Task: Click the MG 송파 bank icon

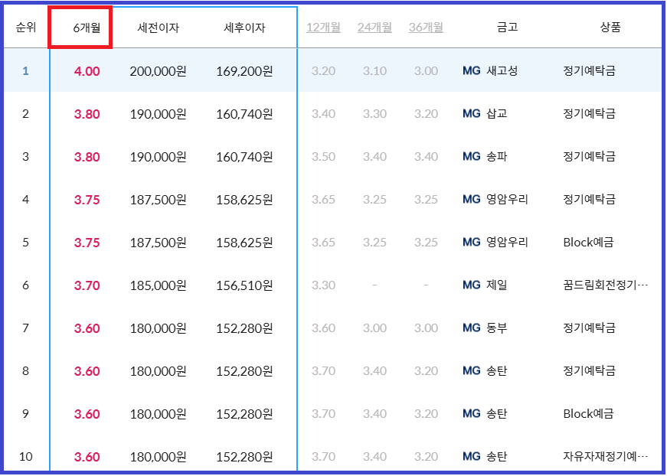Action: [473, 155]
